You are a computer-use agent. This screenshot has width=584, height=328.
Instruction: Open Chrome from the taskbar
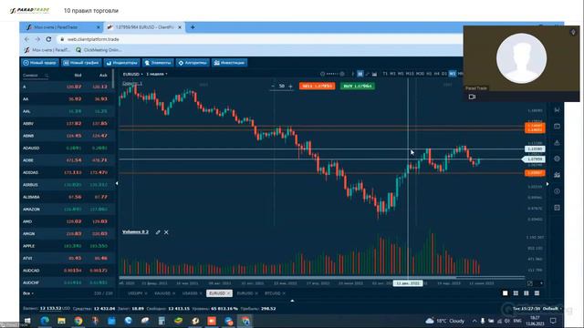[x=78, y=321]
